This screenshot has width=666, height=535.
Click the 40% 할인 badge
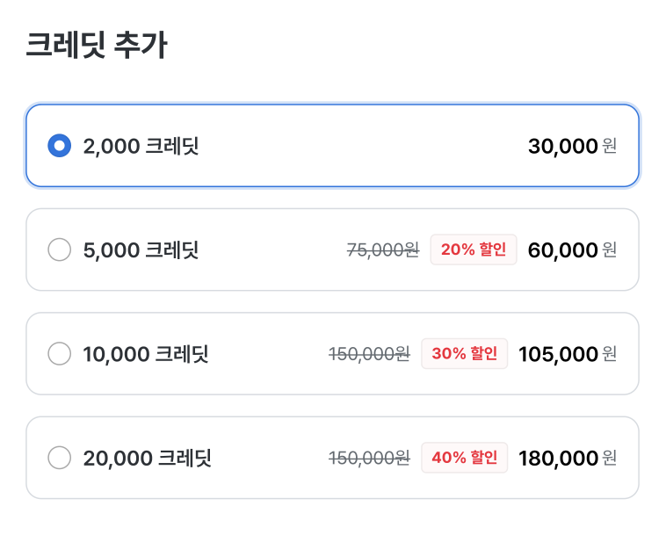coord(464,458)
